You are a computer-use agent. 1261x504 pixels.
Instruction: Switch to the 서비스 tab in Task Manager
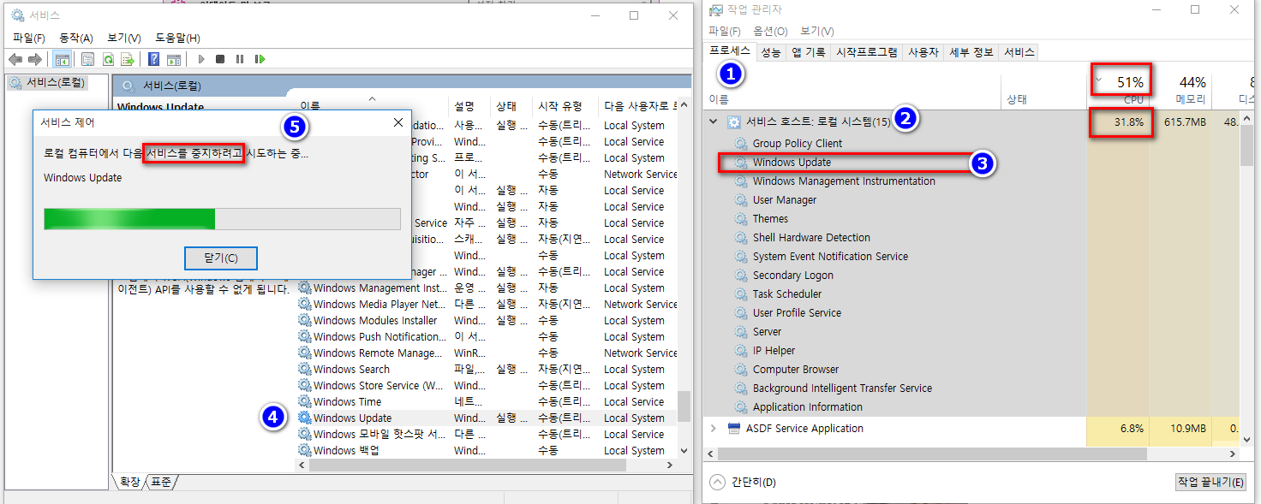[x=1019, y=52]
